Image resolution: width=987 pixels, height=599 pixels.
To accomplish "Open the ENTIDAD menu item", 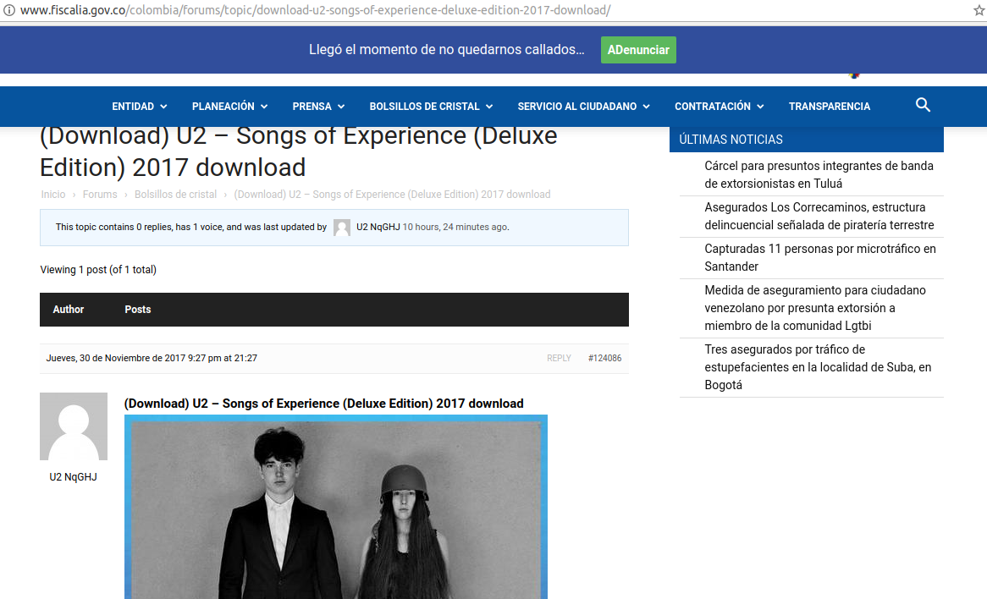I will point(133,107).
